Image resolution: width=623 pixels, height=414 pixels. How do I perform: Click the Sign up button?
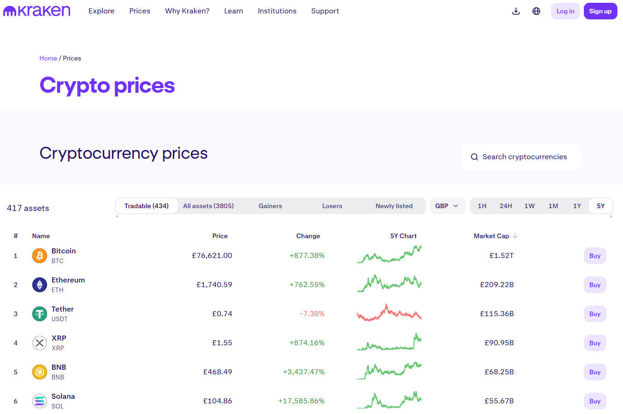click(600, 11)
